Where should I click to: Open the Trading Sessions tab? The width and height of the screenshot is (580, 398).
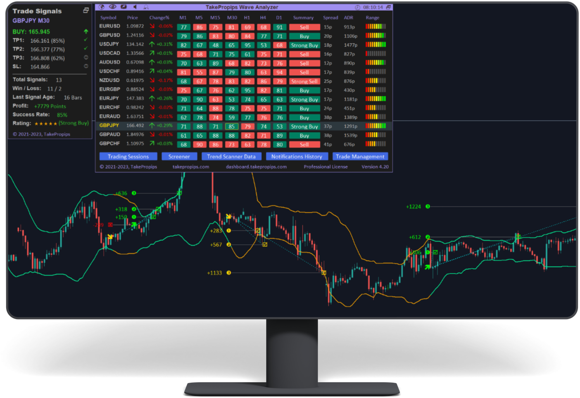[128, 157]
